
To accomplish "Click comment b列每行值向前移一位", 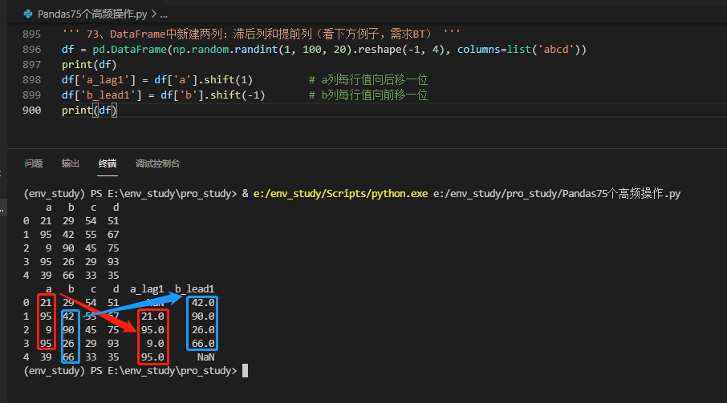I will [368, 95].
